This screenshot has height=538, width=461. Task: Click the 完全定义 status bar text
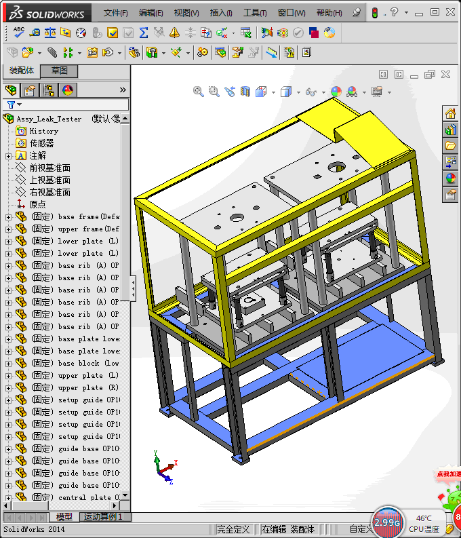233,529
